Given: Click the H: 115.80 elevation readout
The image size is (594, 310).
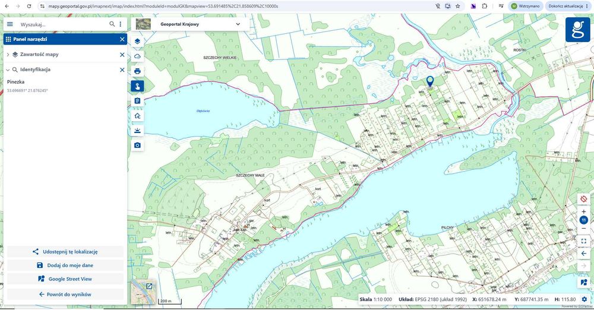Looking at the screenshot, I should coord(565,299).
